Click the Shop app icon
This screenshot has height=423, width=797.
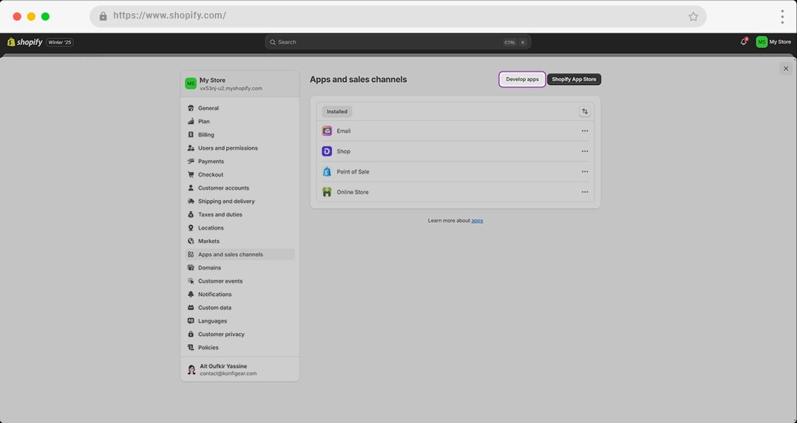327,151
